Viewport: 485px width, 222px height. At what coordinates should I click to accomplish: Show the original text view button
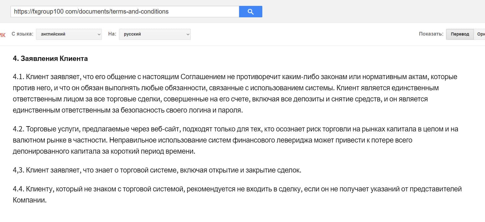tap(480, 34)
